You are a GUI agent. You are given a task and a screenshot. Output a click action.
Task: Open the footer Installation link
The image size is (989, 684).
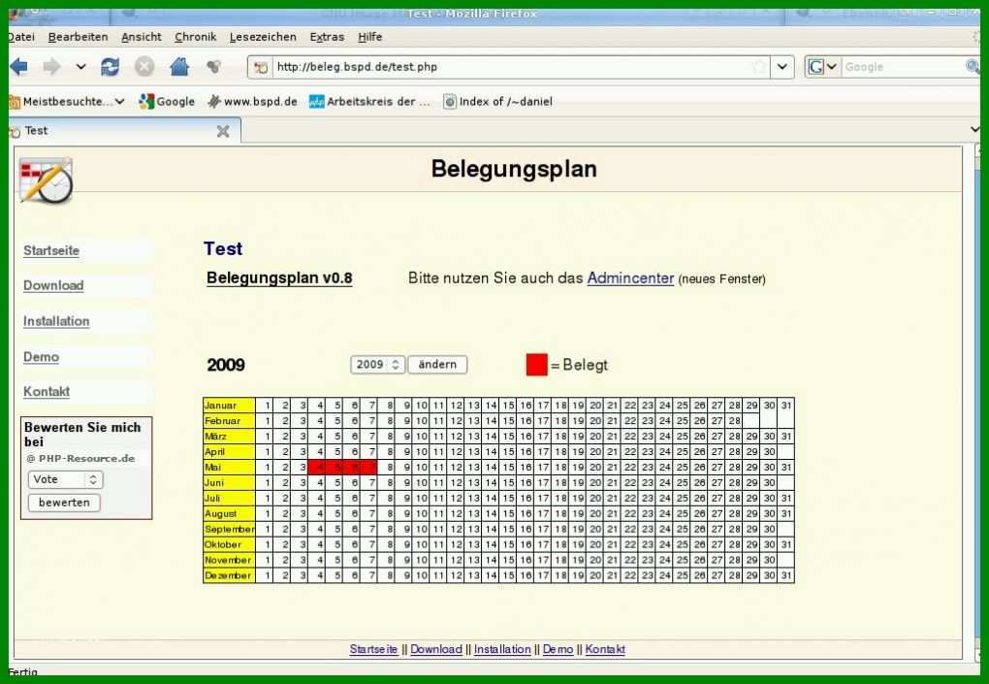[502, 649]
